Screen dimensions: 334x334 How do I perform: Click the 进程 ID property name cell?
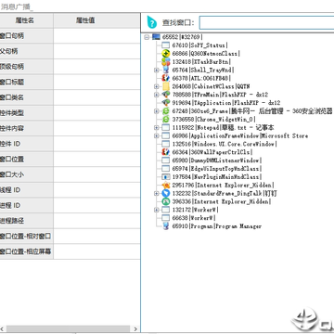(x=27, y=206)
